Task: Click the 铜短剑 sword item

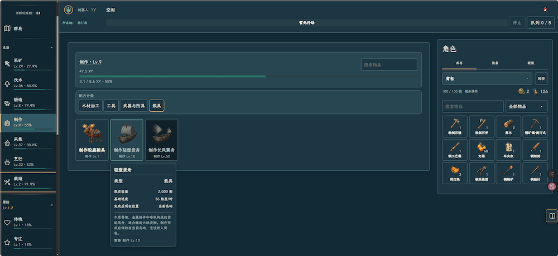Action: pyautogui.click(x=535, y=150)
